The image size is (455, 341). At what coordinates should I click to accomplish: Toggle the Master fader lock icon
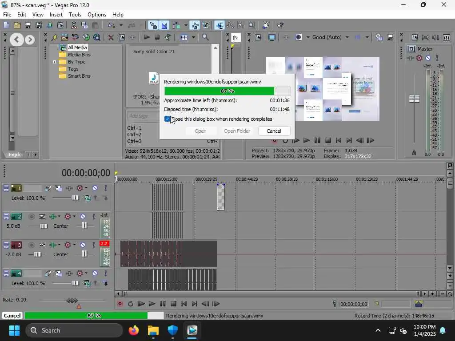coord(414,153)
